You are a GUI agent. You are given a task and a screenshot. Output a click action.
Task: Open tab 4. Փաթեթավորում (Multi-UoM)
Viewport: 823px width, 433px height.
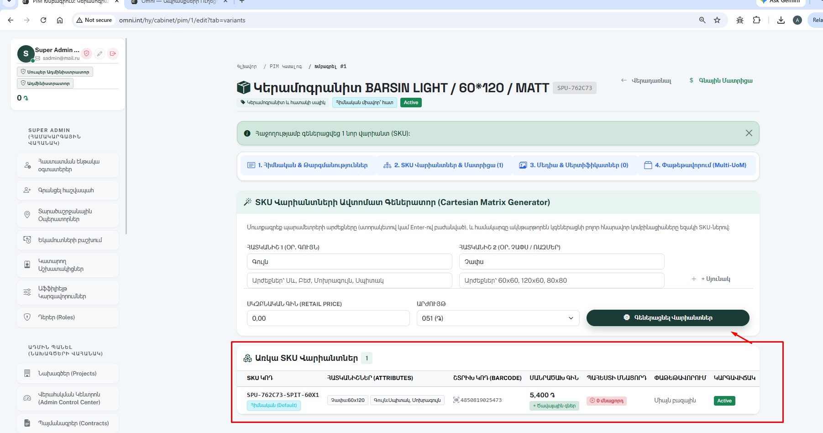click(695, 165)
